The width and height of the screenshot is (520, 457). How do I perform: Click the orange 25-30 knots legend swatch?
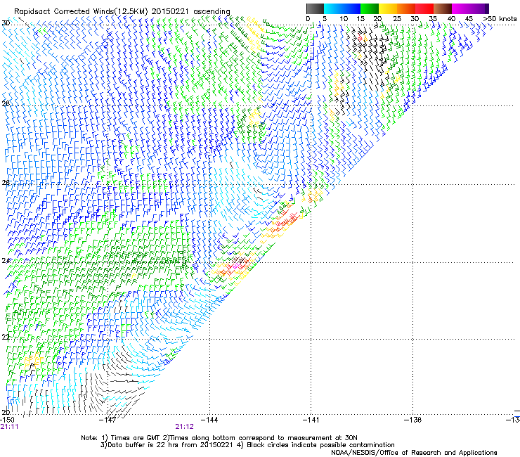click(x=406, y=9)
